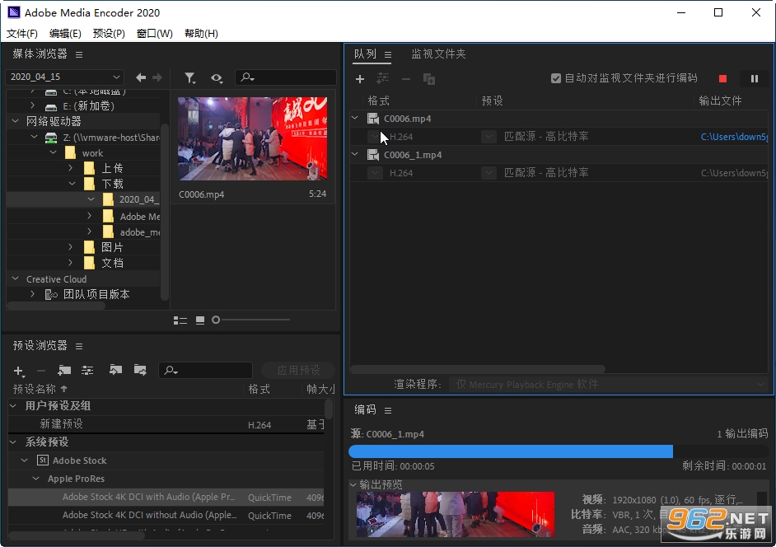Open the 帮助(H) menu
This screenshot has height=547, width=776.
(x=201, y=34)
